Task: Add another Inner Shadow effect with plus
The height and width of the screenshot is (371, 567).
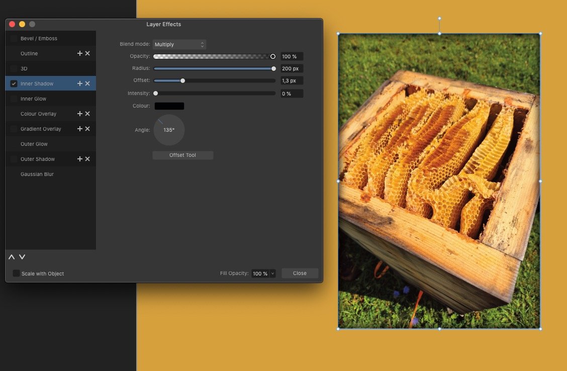Action: (80, 83)
